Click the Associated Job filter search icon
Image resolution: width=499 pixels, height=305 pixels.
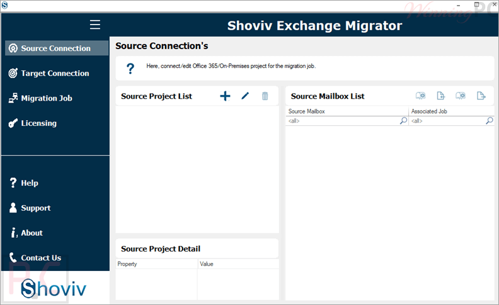point(490,121)
